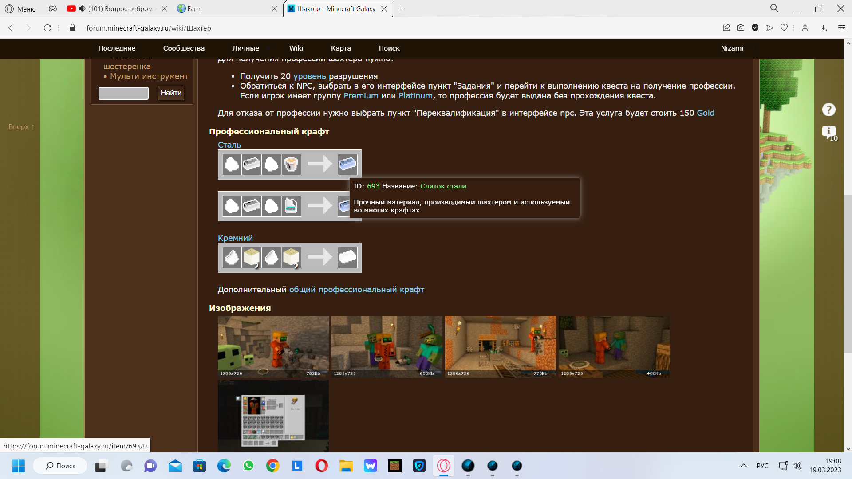Image resolution: width=852 pixels, height=479 pixels.
Task: Open the Opera easy setup sliders icon
Action: click(x=841, y=28)
